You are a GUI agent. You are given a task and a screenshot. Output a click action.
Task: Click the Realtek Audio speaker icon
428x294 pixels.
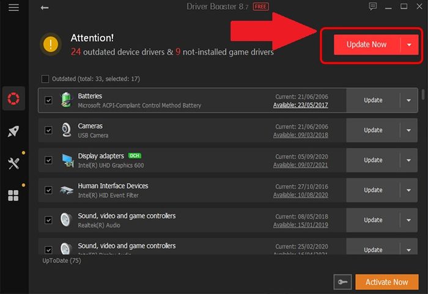[x=66, y=220]
